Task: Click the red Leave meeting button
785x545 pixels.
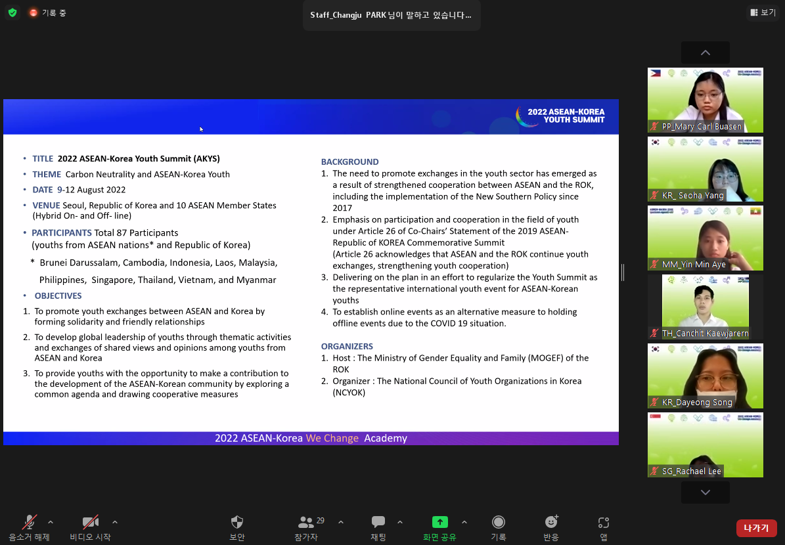Action: pos(756,528)
